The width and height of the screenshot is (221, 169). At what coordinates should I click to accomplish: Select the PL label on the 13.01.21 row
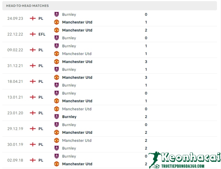pos(41,97)
